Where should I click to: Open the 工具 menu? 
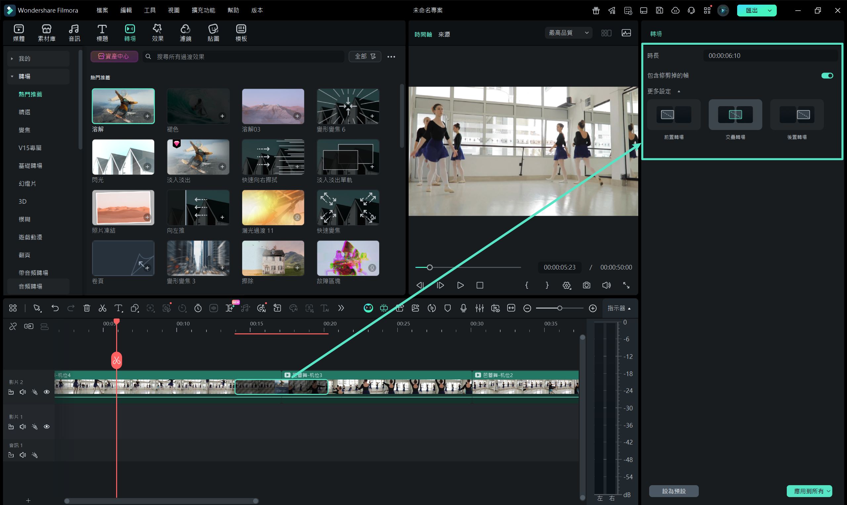pyautogui.click(x=150, y=10)
